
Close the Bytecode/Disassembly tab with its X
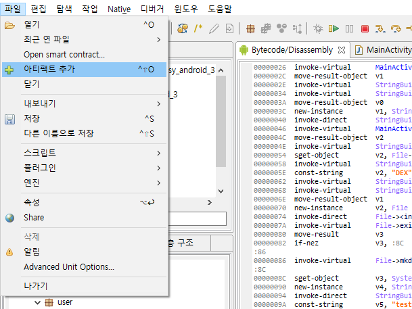pyautogui.click(x=342, y=50)
